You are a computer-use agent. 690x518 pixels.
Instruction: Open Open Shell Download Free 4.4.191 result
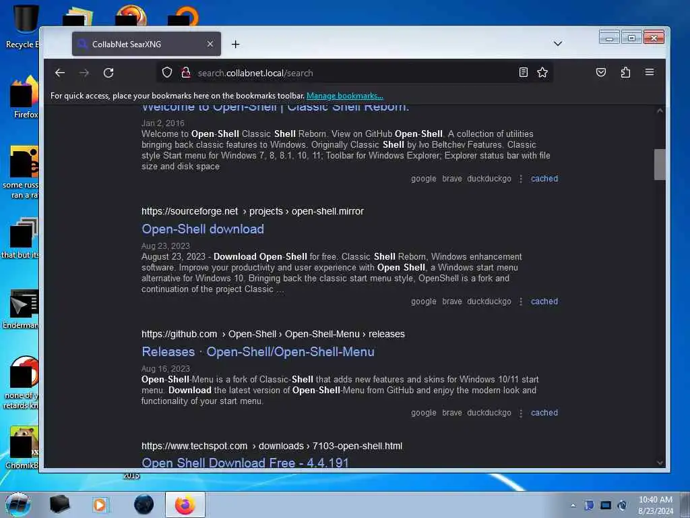[x=245, y=462]
